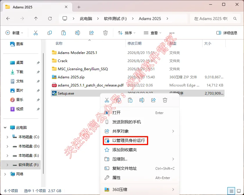
Task: Select 打开 (Open) in the context menu
Action: (x=139, y=113)
